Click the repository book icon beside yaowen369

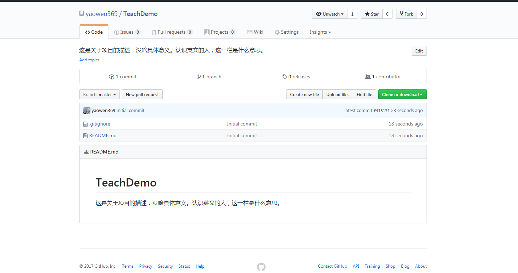(x=82, y=14)
